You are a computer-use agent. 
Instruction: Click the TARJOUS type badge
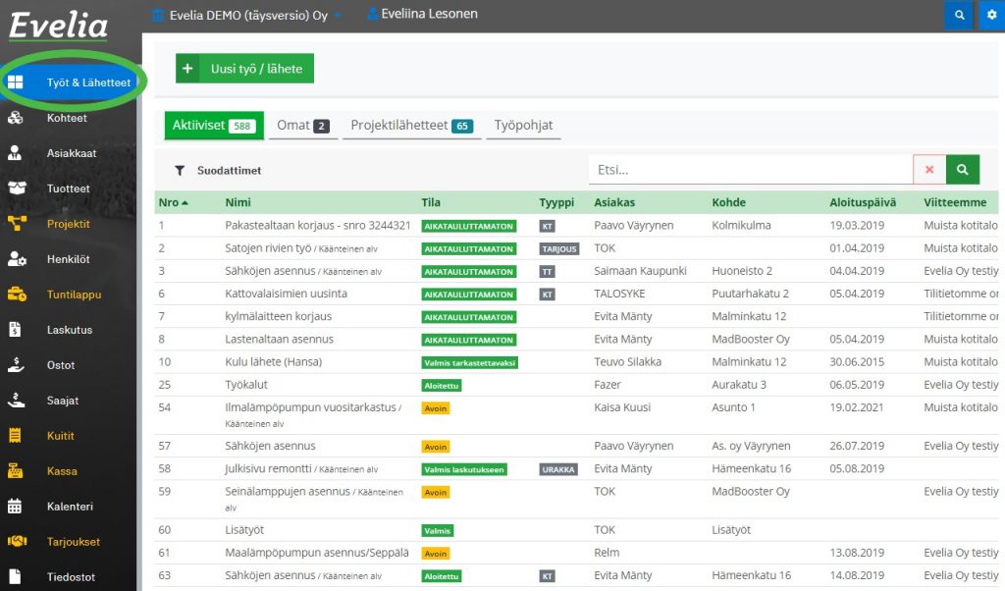pyautogui.click(x=559, y=248)
